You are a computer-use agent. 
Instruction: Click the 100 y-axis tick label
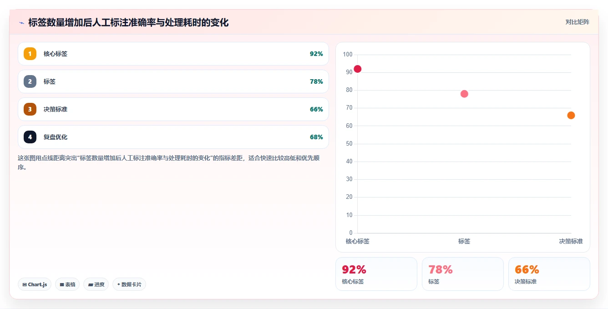click(x=348, y=55)
